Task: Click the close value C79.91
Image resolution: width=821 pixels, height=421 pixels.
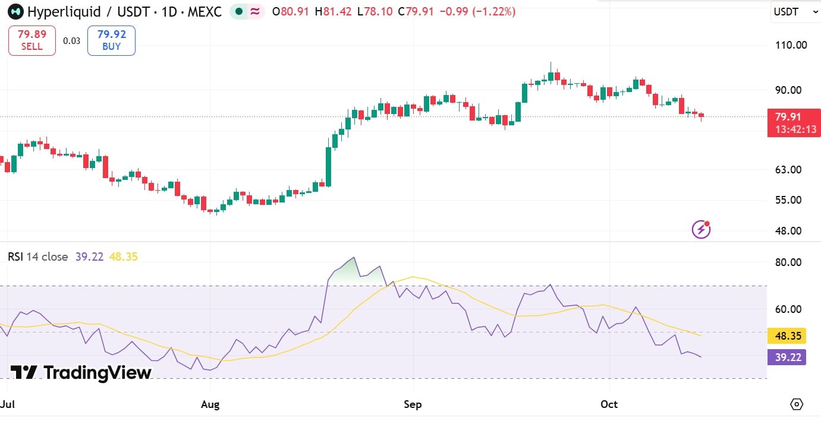Action: coord(416,11)
